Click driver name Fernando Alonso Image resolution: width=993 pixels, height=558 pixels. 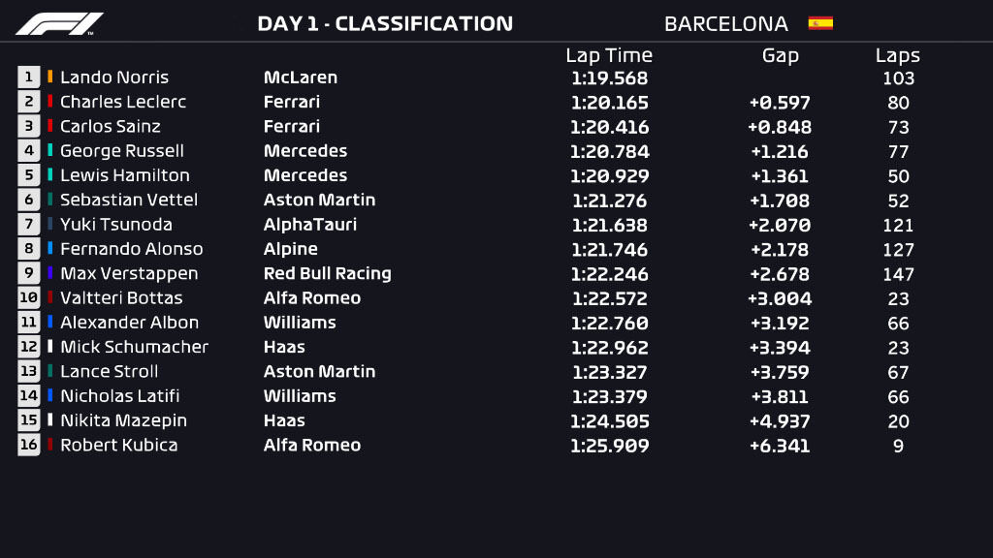(132, 249)
